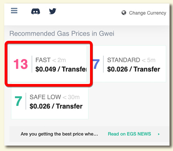Click the $0.026 / Transfer standard cost

tap(134, 69)
